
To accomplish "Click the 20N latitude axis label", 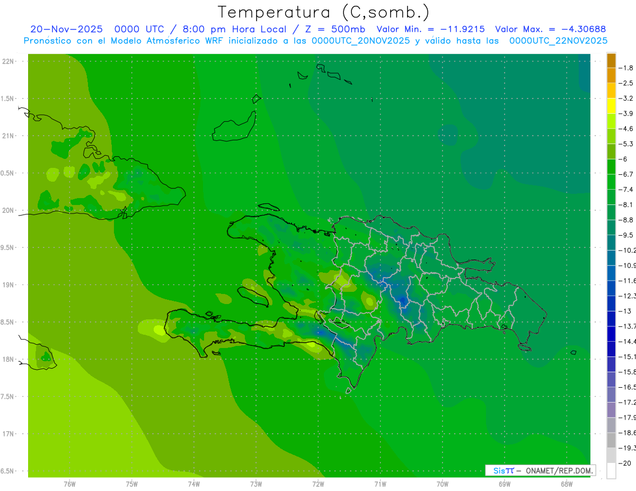I will coord(8,210).
